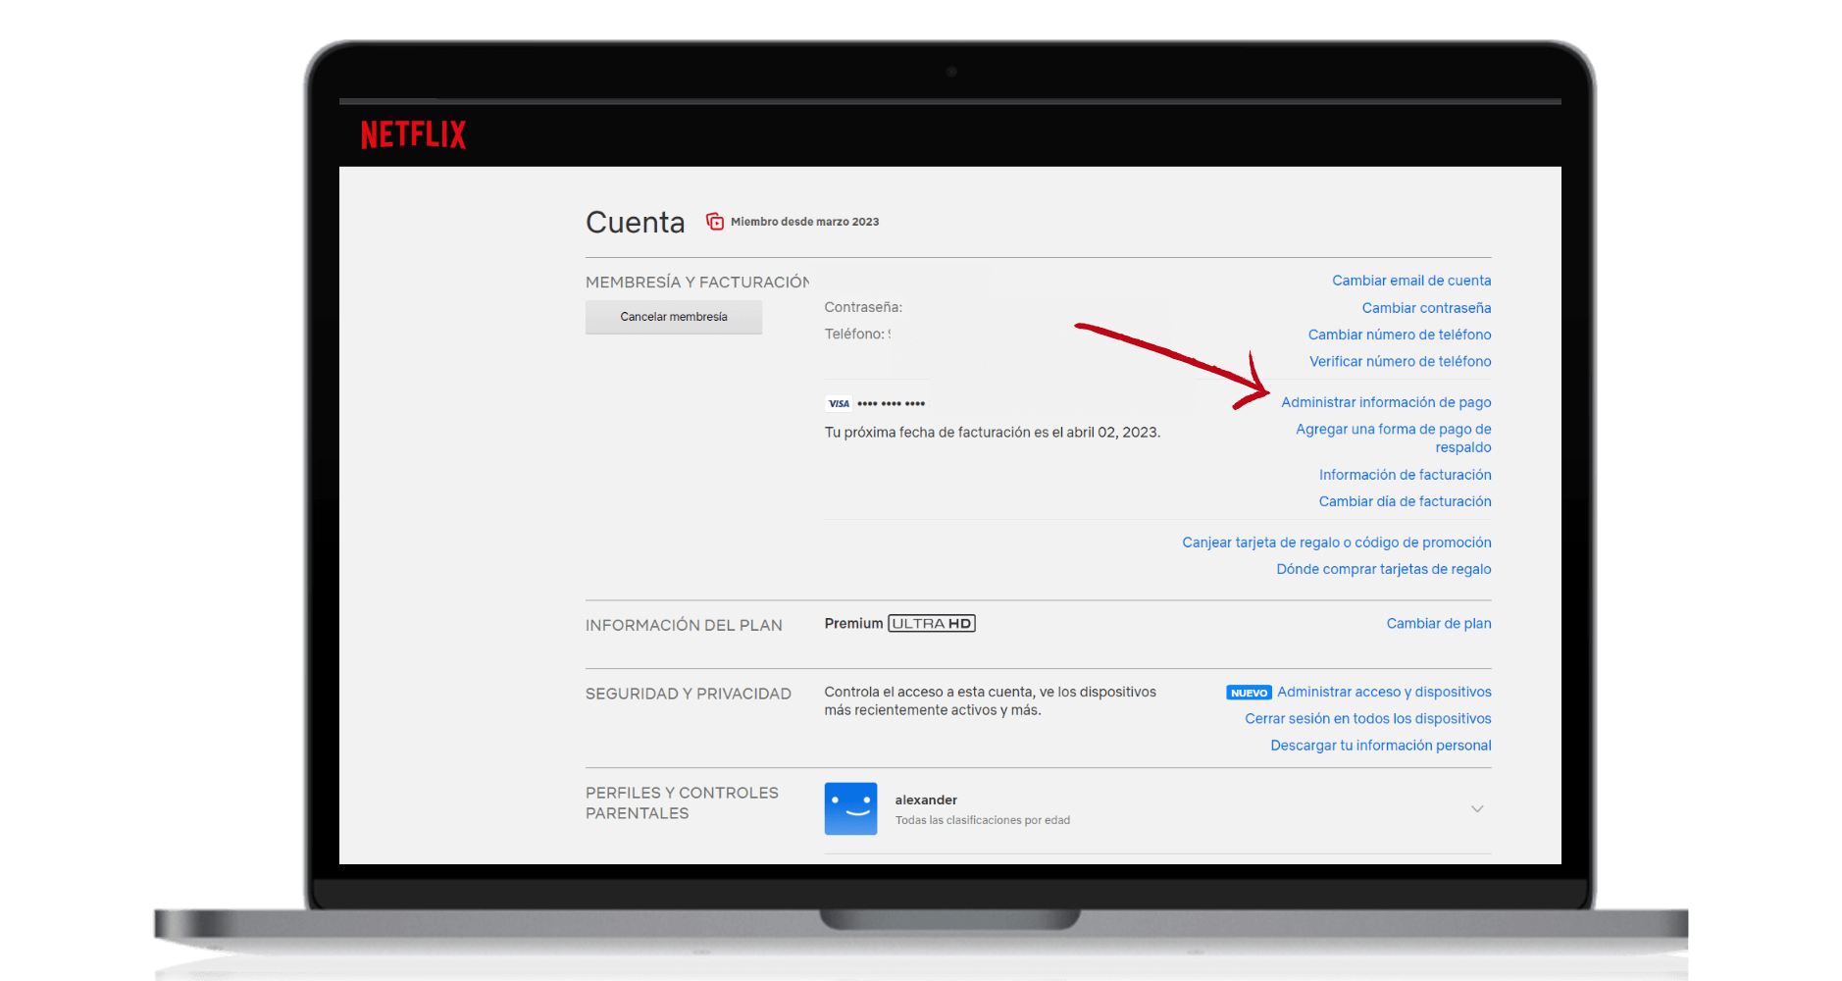Screen dimensions: 1842x981
Task: Expand the alexander profile row chevron
Action: point(1477,808)
